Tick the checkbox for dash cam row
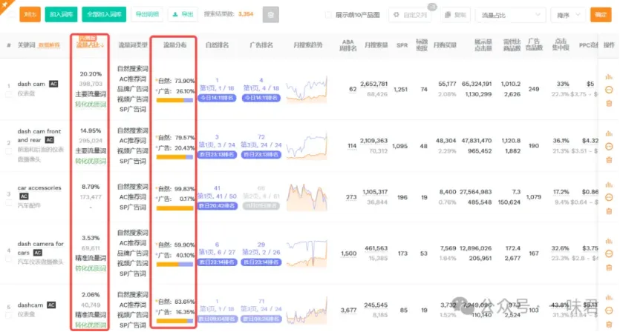This screenshot has height=332, width=620. (9, 94)
